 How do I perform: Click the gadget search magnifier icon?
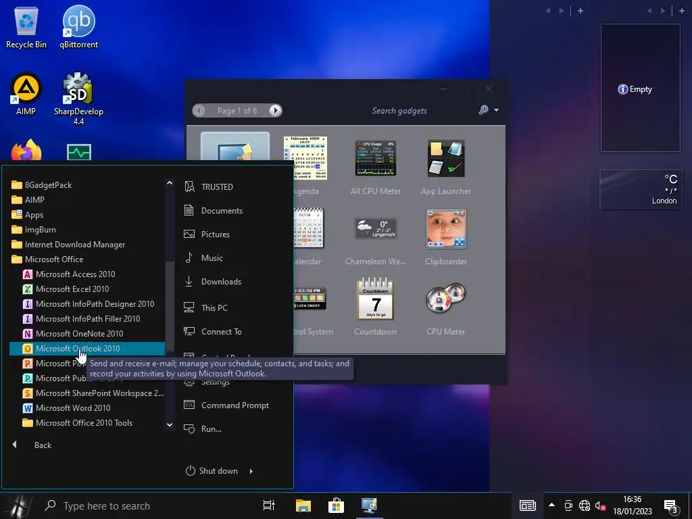click(x=484, y=110)
